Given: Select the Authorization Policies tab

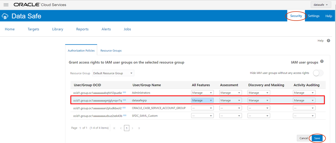Looking at the screenshot, I should pos(81,51).
